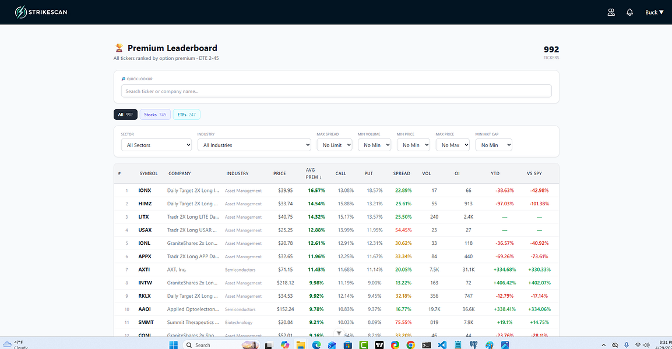Open the Buck account menu
672x349 pixels.
[x=655, y=12]
